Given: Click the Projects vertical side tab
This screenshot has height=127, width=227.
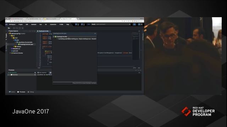Looking at the screenshot, I should pos(6,36).
